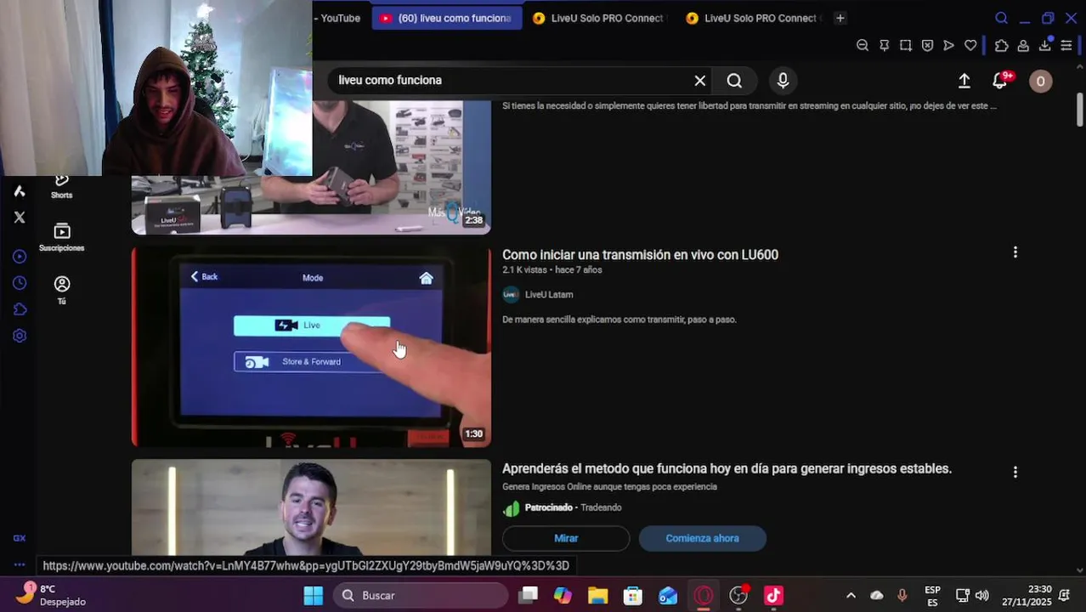Open the Player icon in Opera sidebar
1086x612 pixels.
20,257
